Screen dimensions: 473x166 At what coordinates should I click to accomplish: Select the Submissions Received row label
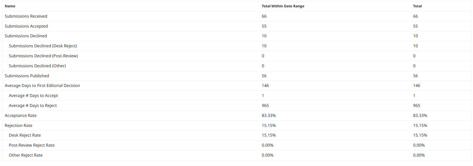click(x=26, y=16)
